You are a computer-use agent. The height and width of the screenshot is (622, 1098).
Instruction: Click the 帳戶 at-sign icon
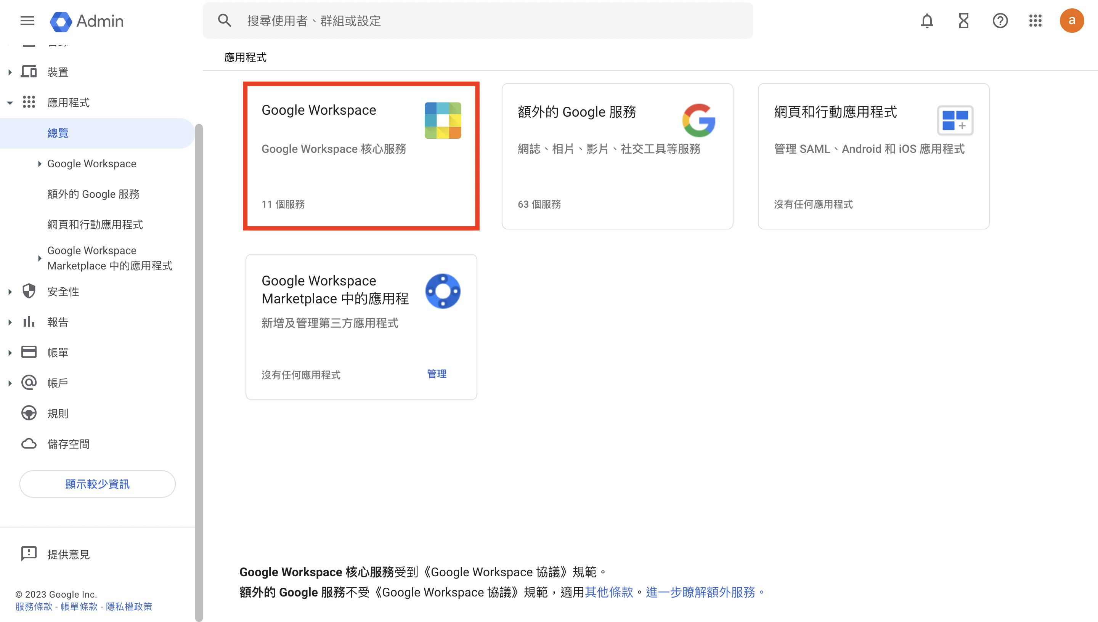[x=29, y=383]
